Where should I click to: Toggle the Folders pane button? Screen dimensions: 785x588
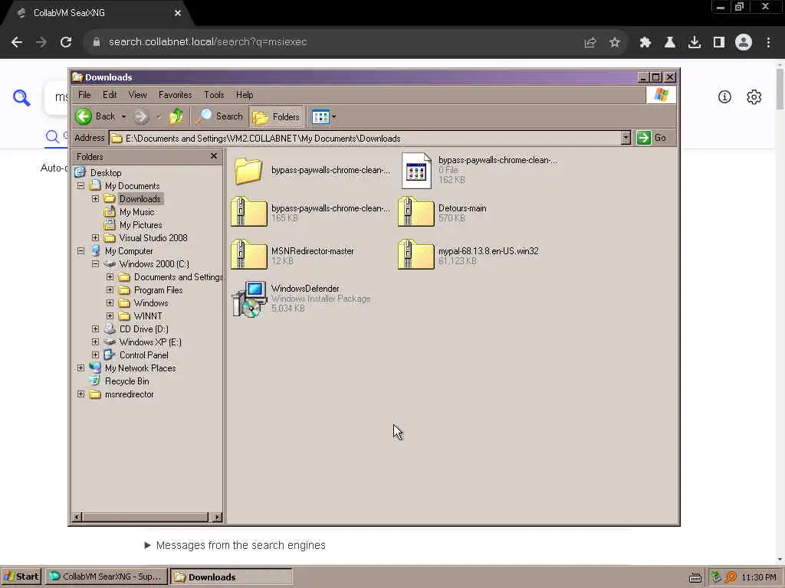pyautogui.click(x=276, y=117)
